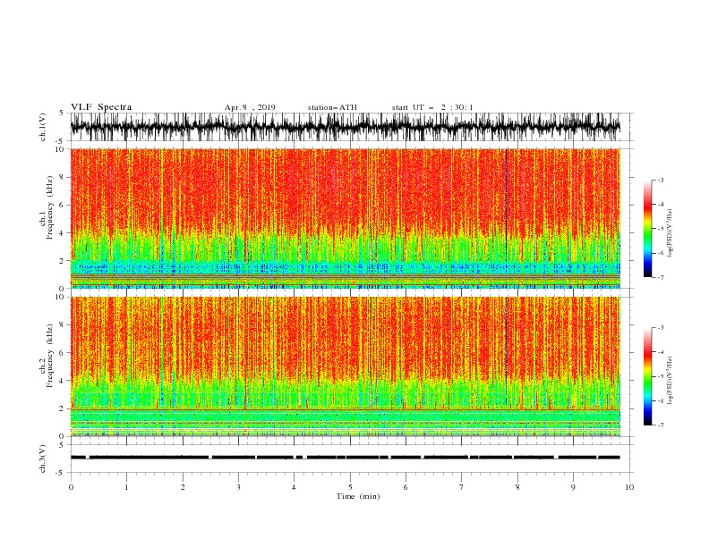
Task: Click the dark vertical dropout line in ch.1 spectrogram
Action: click(506, 218)
